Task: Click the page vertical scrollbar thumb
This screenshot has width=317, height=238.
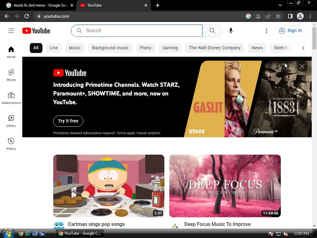Action: pyautogui.click(x=314, y=38)
